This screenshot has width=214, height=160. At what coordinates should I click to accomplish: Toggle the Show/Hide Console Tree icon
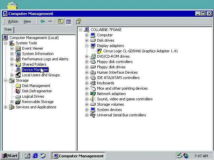[x=68, y=21]
